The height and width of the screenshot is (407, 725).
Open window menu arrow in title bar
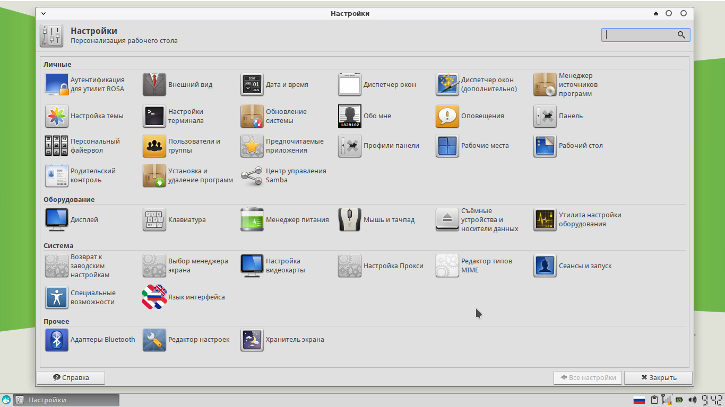[x=44, y=13]
